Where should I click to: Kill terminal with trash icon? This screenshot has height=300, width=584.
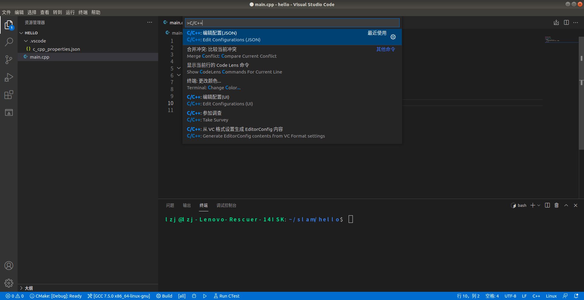coord(557,205)
